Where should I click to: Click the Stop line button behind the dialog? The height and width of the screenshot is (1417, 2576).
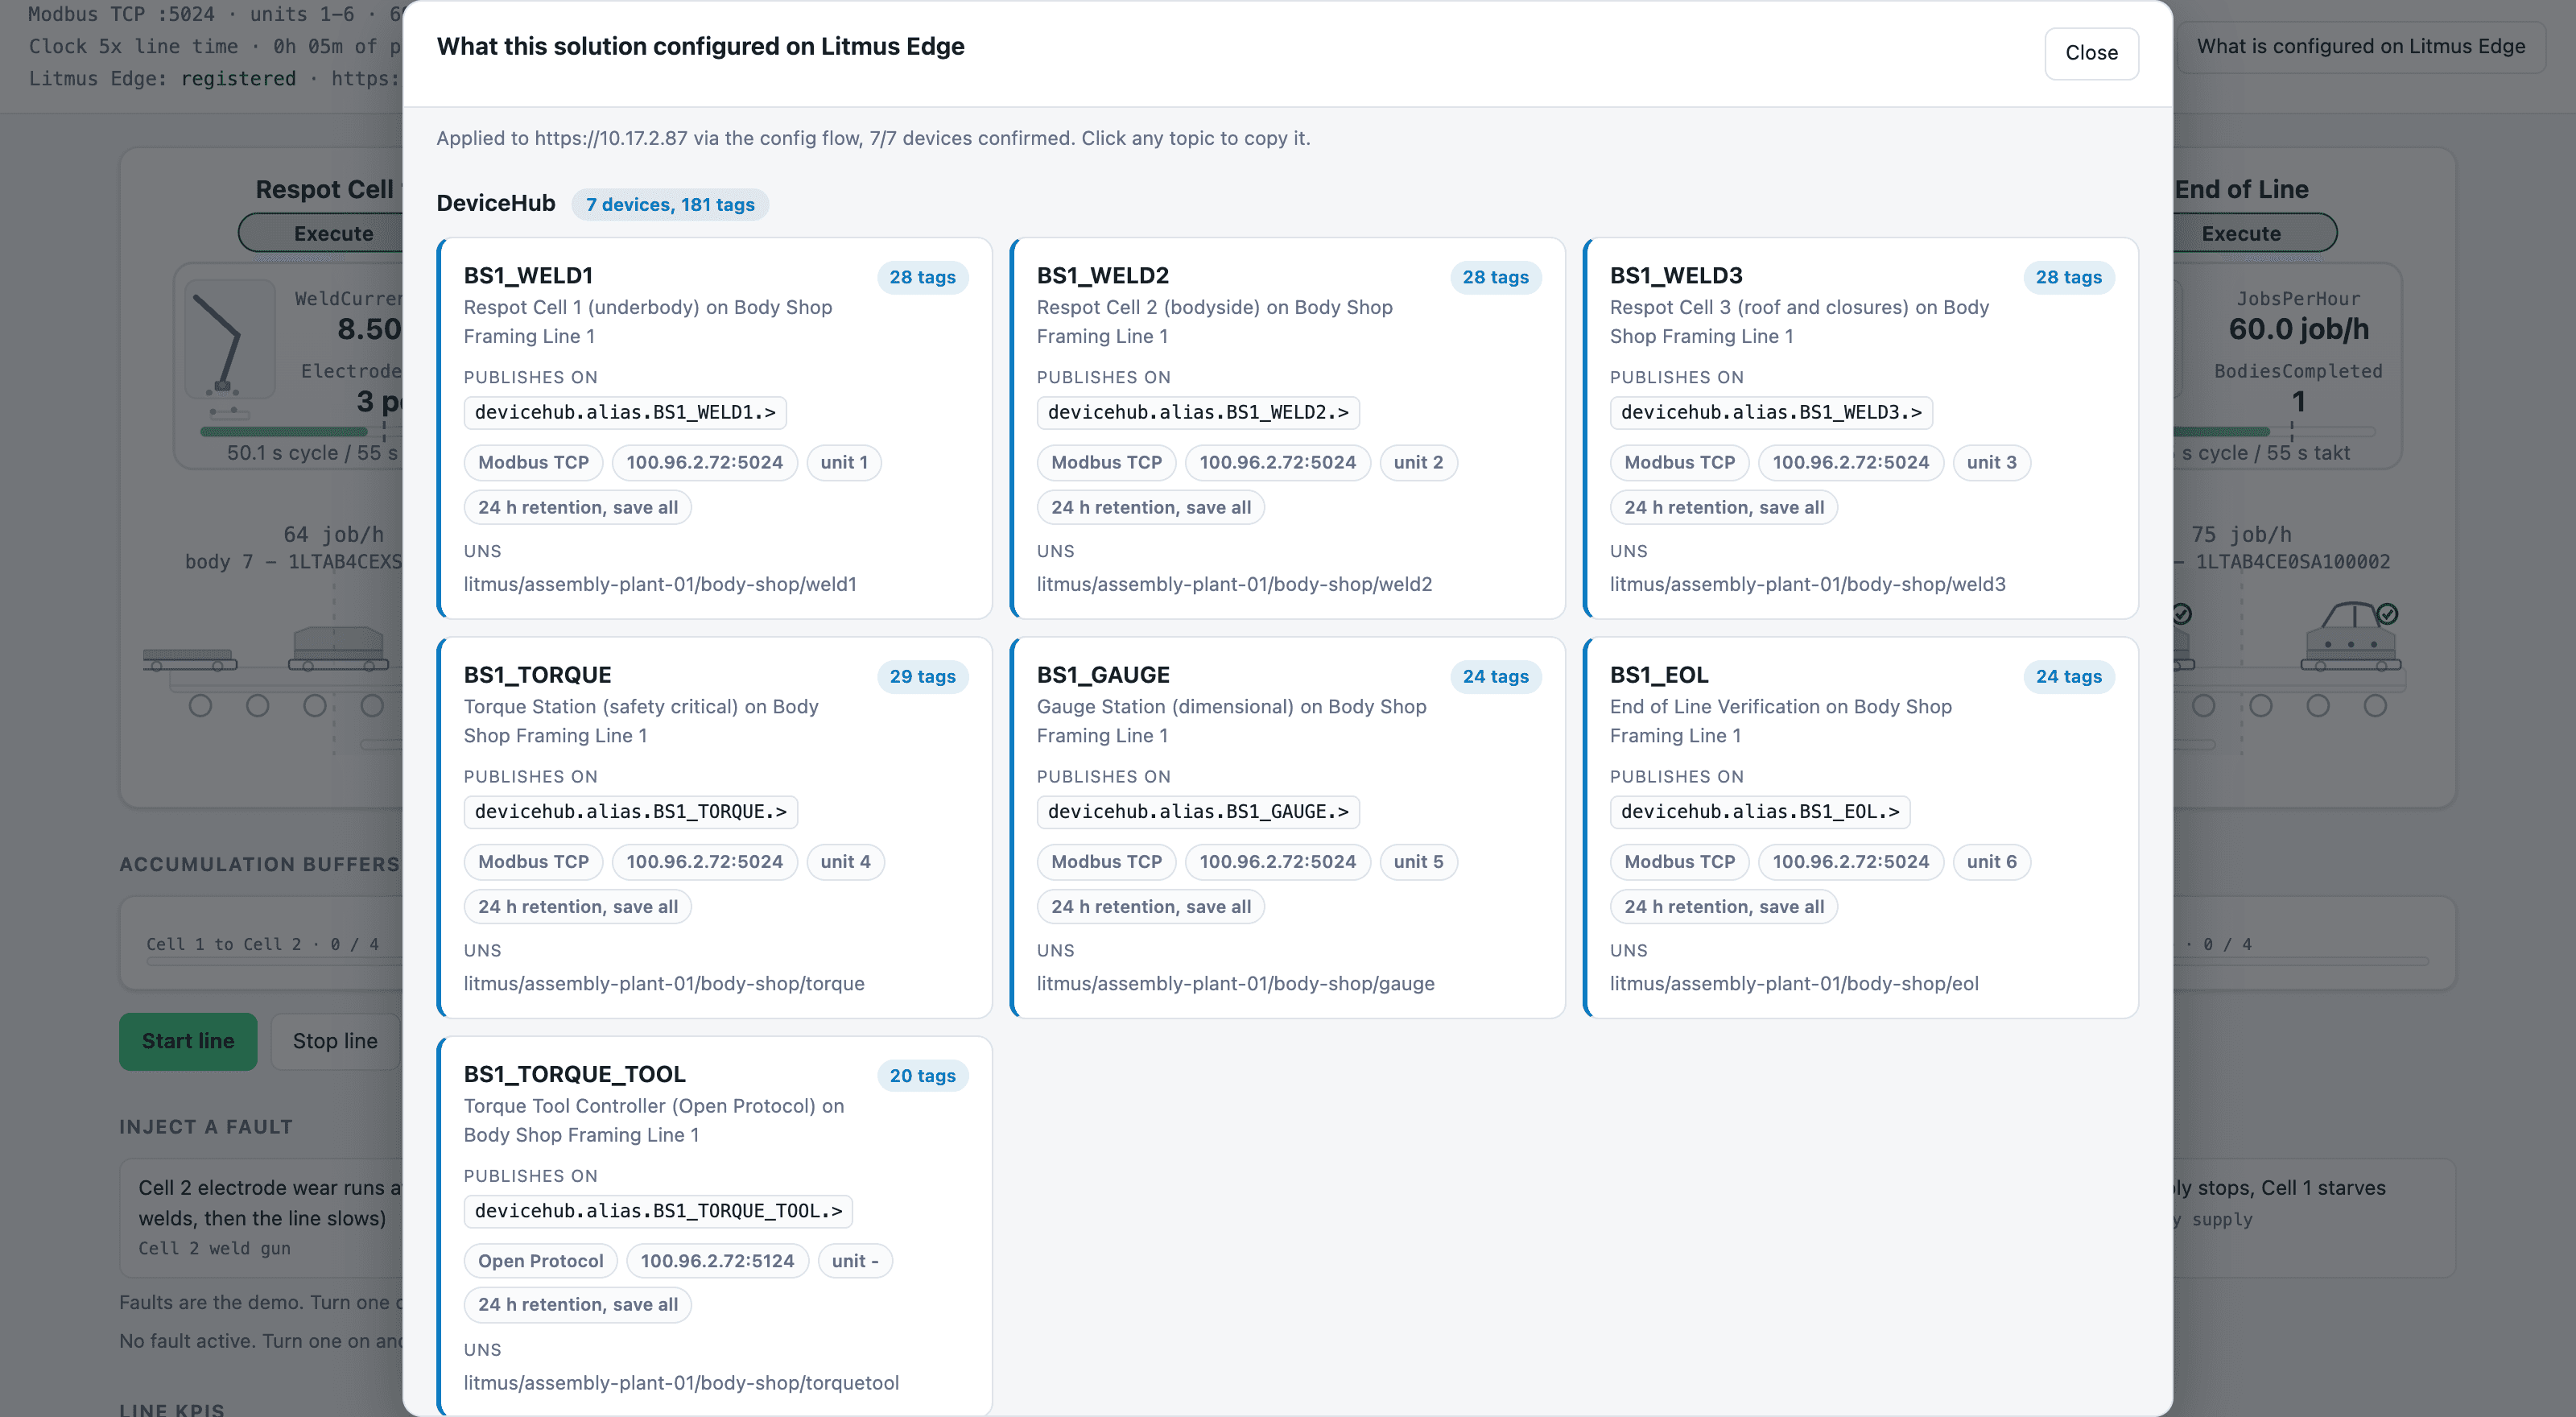click(x=335, y=1041)
